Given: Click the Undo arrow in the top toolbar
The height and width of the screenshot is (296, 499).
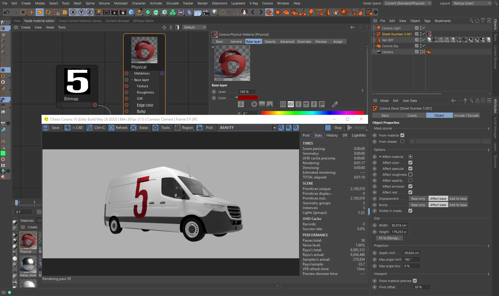Looking at the screenshot, I should click(x=6, y=12).
